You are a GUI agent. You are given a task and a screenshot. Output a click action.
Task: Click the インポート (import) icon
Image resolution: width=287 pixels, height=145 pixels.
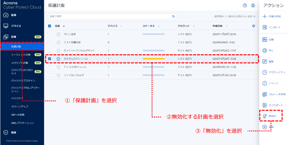(265, 28)
